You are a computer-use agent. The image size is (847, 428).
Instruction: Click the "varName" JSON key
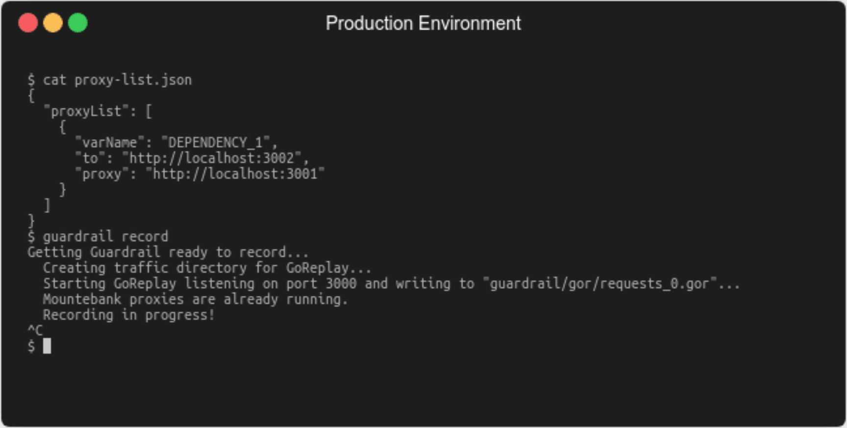tap(109, 143)
